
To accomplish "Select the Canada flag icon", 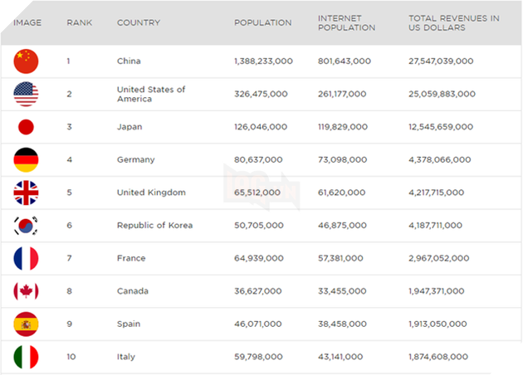I will coord(27,291).
